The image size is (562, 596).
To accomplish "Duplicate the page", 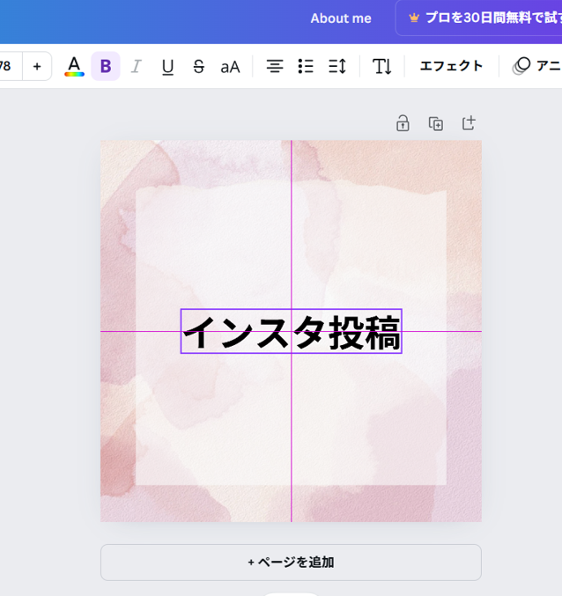I will [436, 123].
